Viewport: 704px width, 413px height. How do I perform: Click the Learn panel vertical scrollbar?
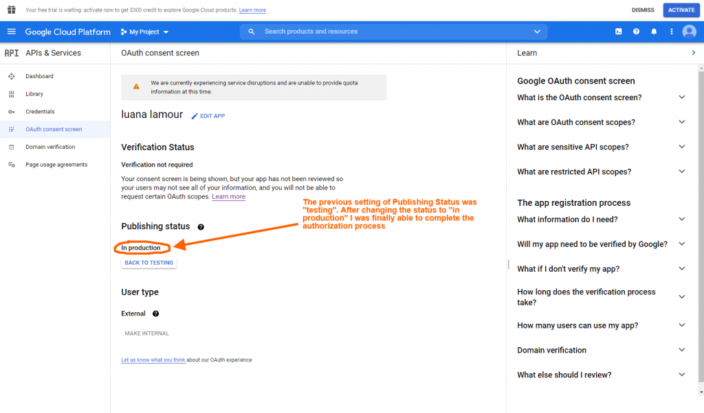[701, 226]
